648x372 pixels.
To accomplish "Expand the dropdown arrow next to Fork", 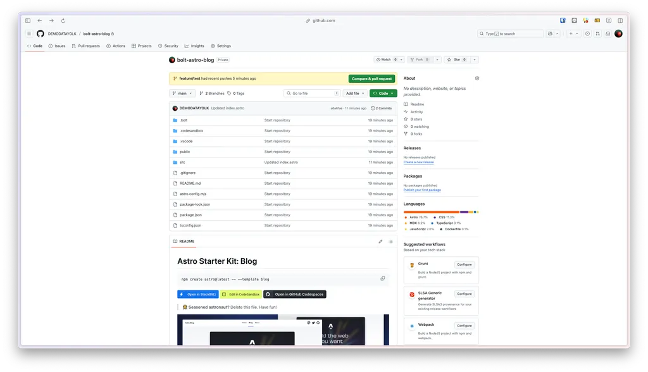I will pos(437,59).
